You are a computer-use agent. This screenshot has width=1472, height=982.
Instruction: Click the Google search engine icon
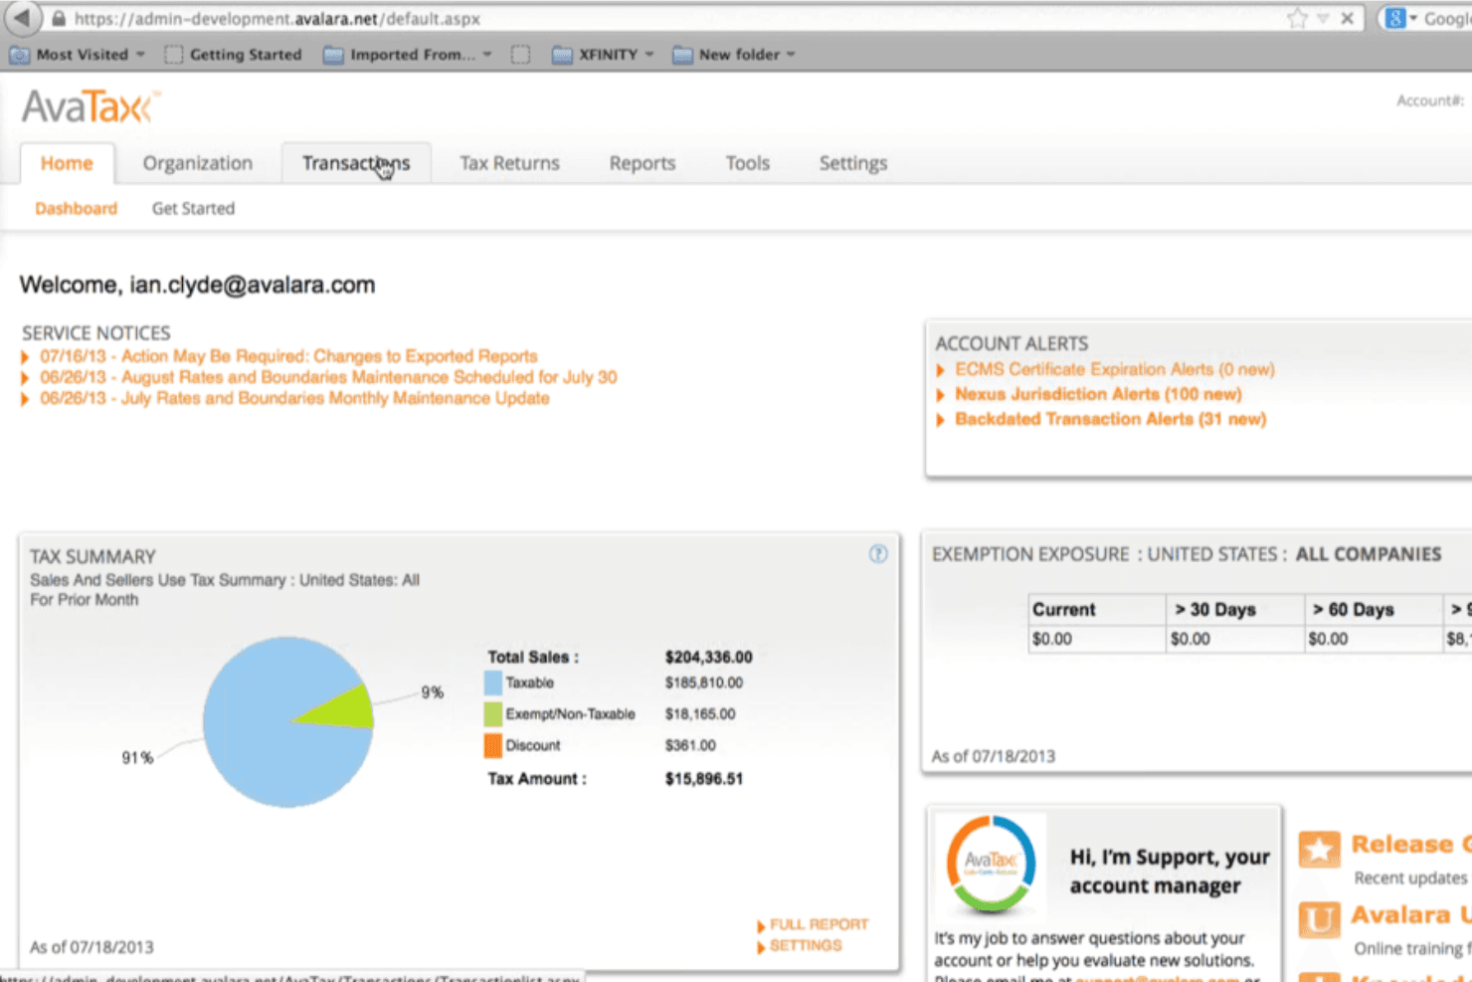[x=1395, y=18]
